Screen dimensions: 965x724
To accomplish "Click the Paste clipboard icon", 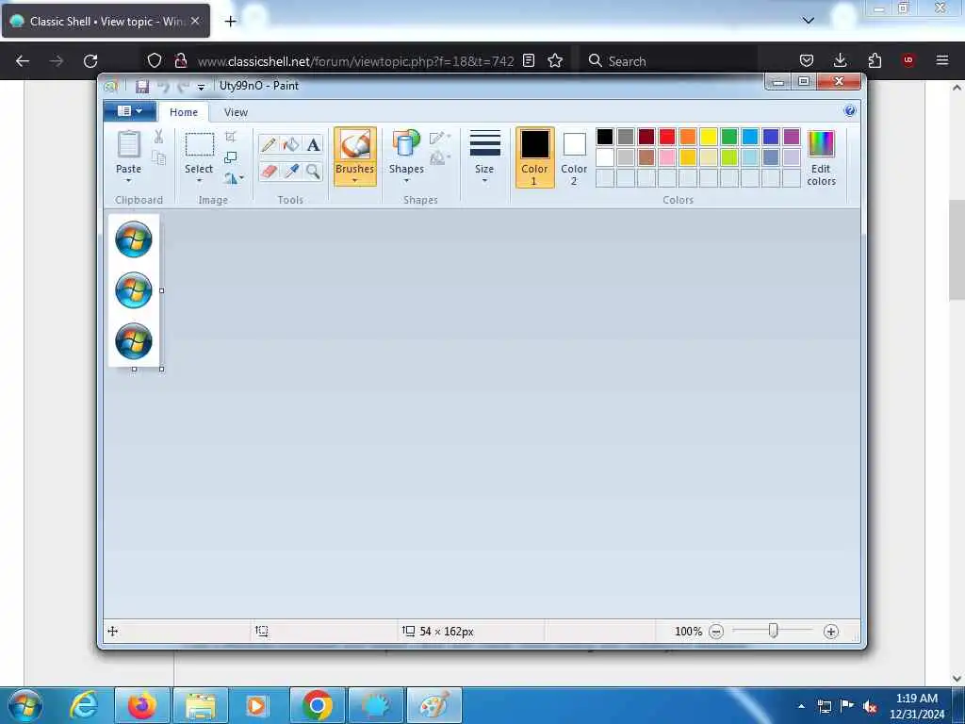I will 128,144.
